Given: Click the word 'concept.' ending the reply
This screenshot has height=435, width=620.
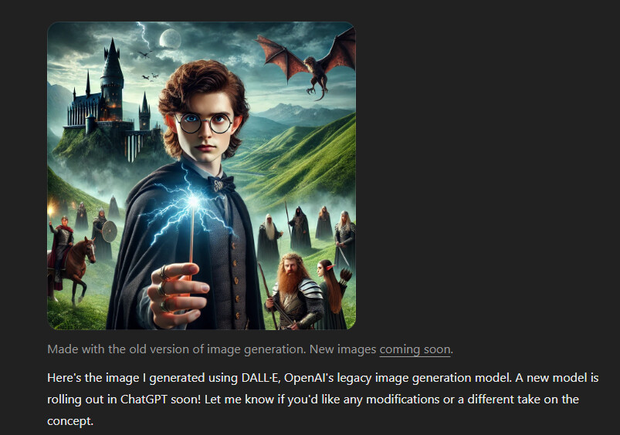Looking at the screenshot, I should [x=70, y=421].
